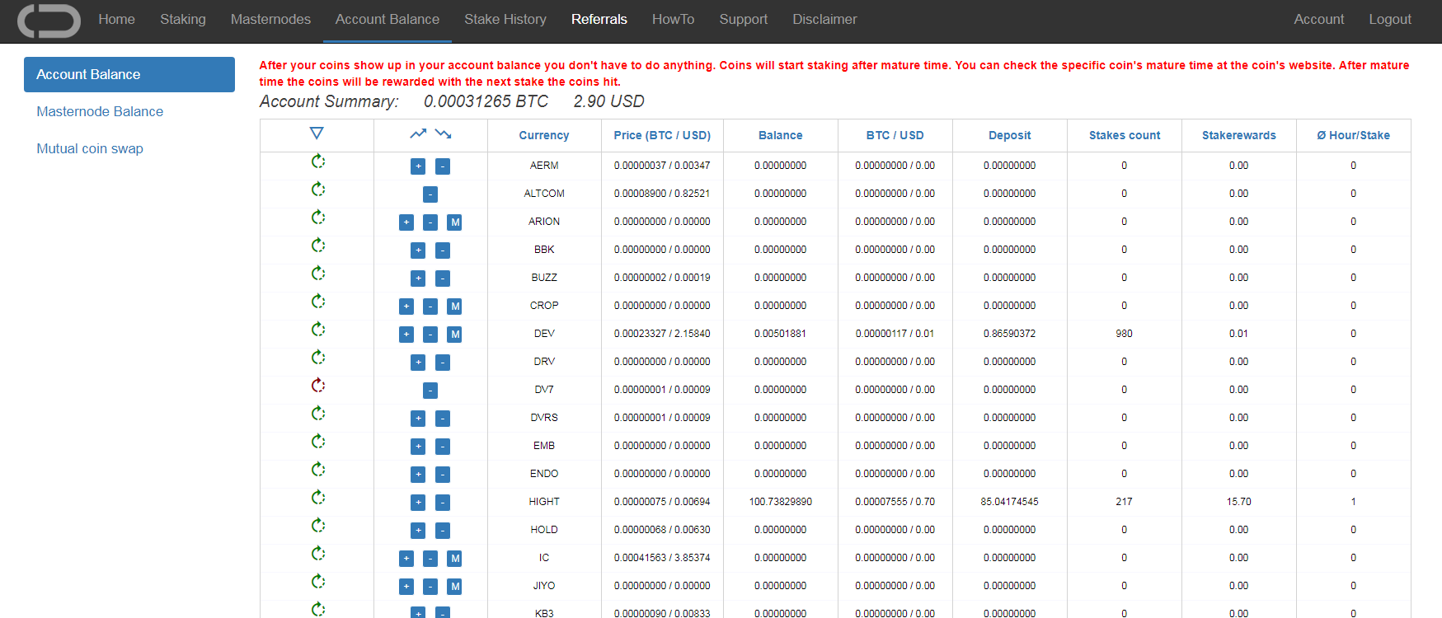This screenshot has height=618, width=1442.
Task: Click the HIGHT stakerewards value 15.70
Action: pos(1238,502)
